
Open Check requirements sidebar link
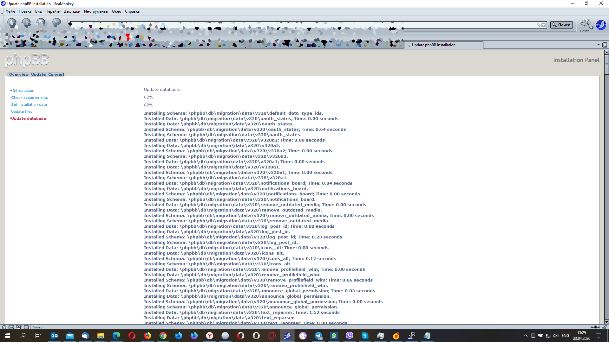[x=29, y=98]
